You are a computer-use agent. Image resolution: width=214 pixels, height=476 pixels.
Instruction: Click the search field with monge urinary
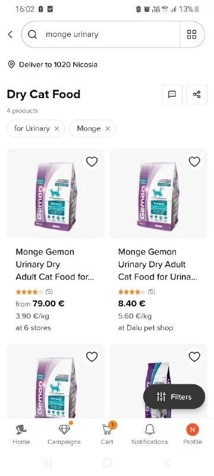101,35
